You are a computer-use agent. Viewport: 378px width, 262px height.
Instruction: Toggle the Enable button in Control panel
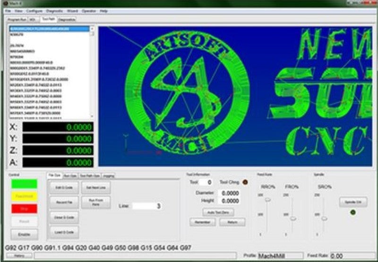(24, 234)
